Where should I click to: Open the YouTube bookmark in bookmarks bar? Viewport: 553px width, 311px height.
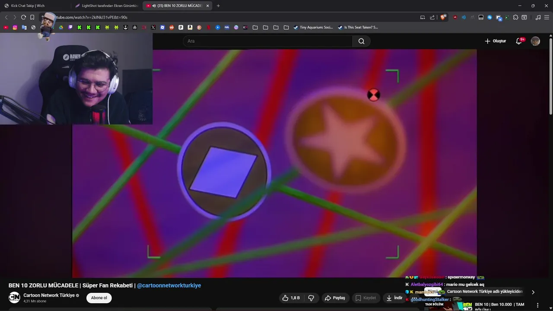pos(6,27)
